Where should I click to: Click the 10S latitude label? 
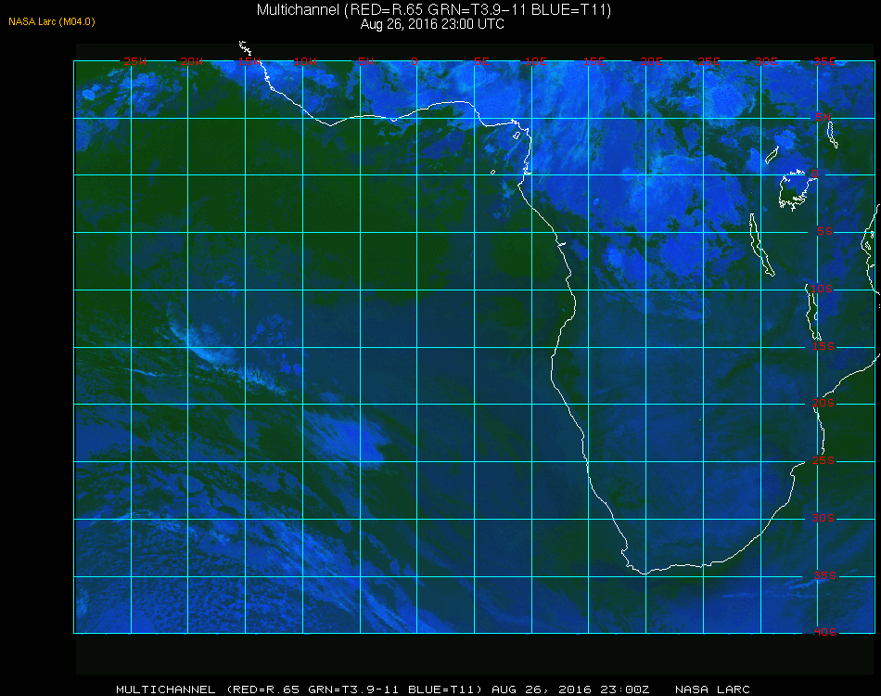tap(822, 289)
